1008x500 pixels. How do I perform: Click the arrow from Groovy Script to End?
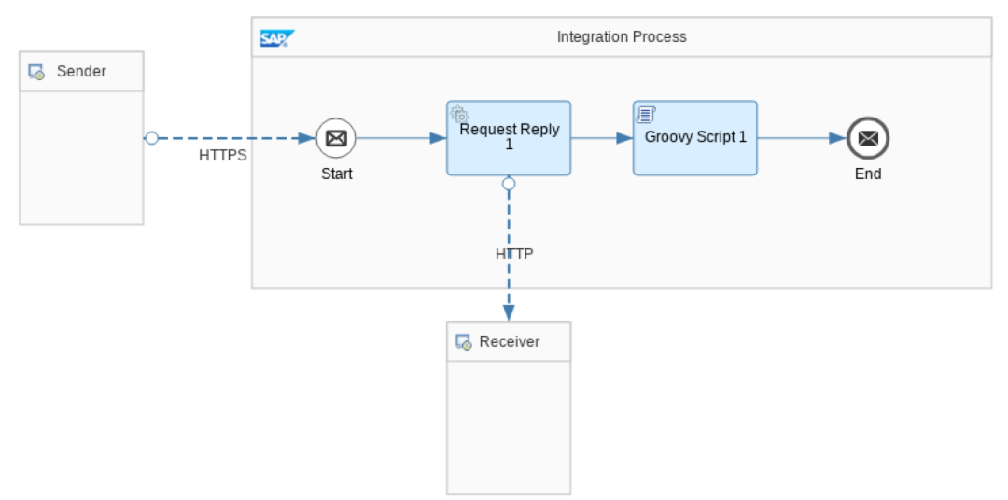tap(803, 138)
